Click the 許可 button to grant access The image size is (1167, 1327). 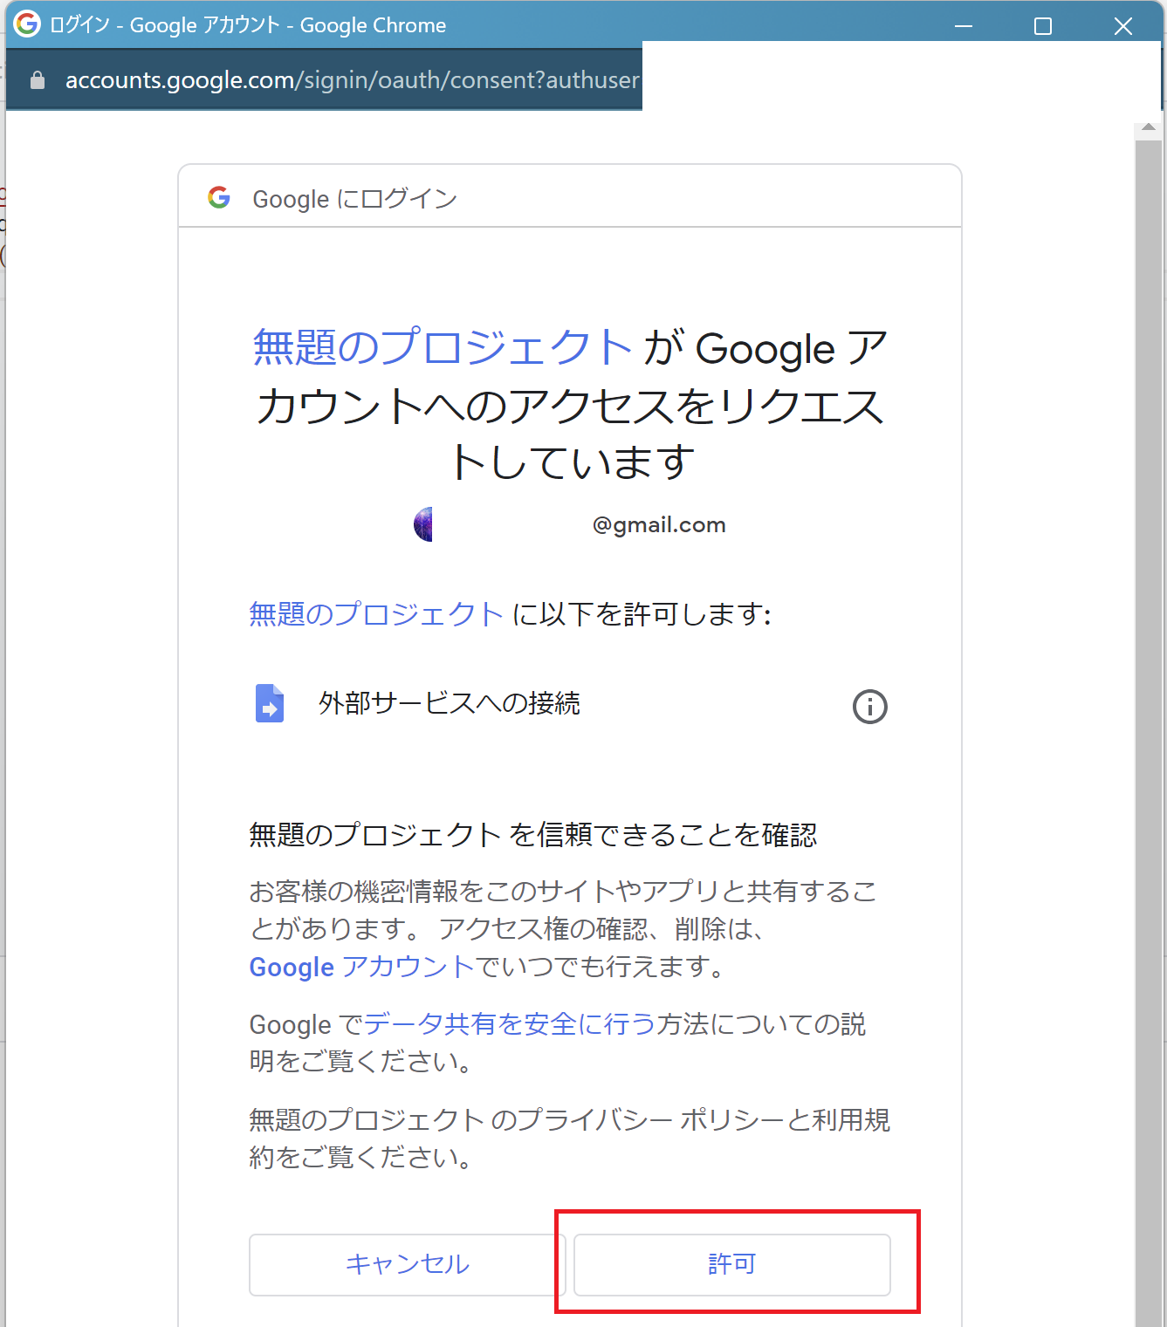pyautogui.click(x=731, y=1264)
